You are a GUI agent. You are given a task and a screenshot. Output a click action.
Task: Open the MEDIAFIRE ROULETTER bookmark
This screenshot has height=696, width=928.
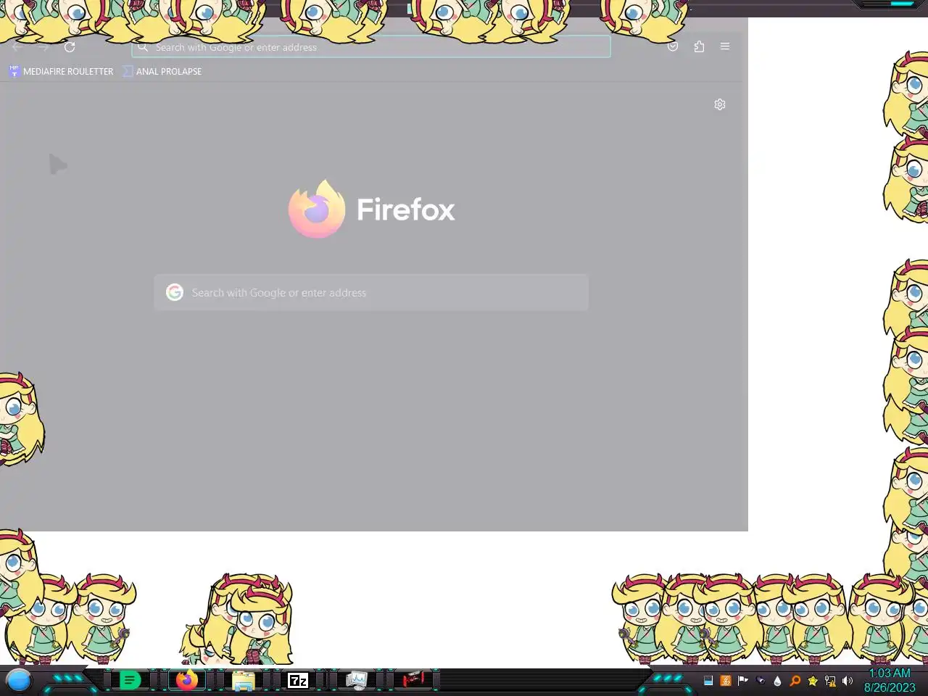61,71
